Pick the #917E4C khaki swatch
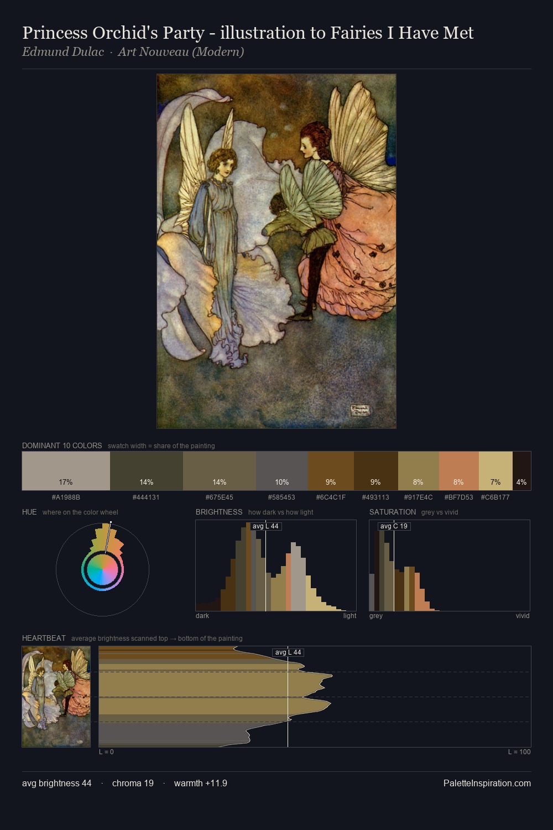This screenshot has width=553, height=830. click(419, 471)
